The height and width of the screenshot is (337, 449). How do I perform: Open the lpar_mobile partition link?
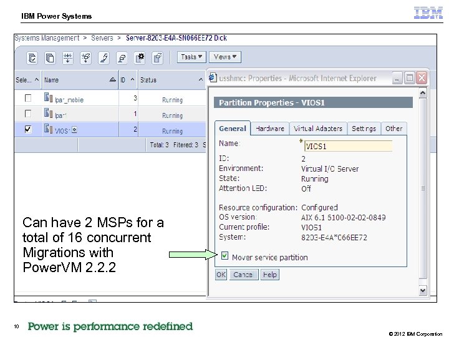(69, 100)
